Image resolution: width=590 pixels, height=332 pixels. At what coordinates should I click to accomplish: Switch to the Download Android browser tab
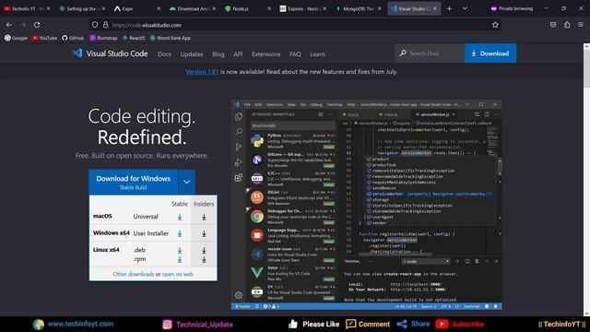[193, 8]
